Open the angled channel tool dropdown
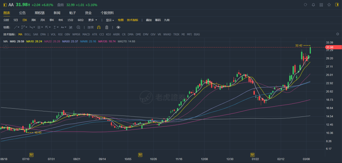 point(24,27)
